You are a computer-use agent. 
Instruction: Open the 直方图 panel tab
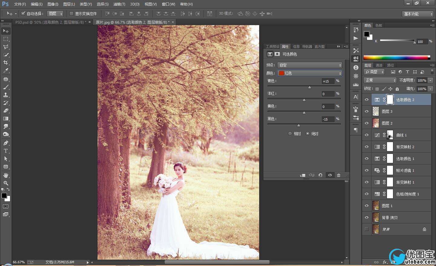point(319,47)
